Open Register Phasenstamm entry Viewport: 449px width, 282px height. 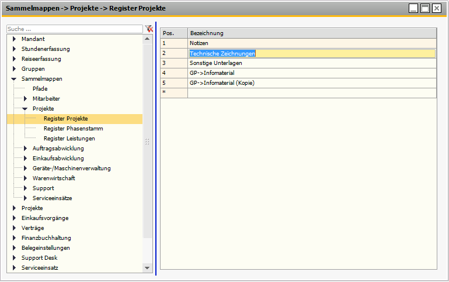click(x=69, y=129)
